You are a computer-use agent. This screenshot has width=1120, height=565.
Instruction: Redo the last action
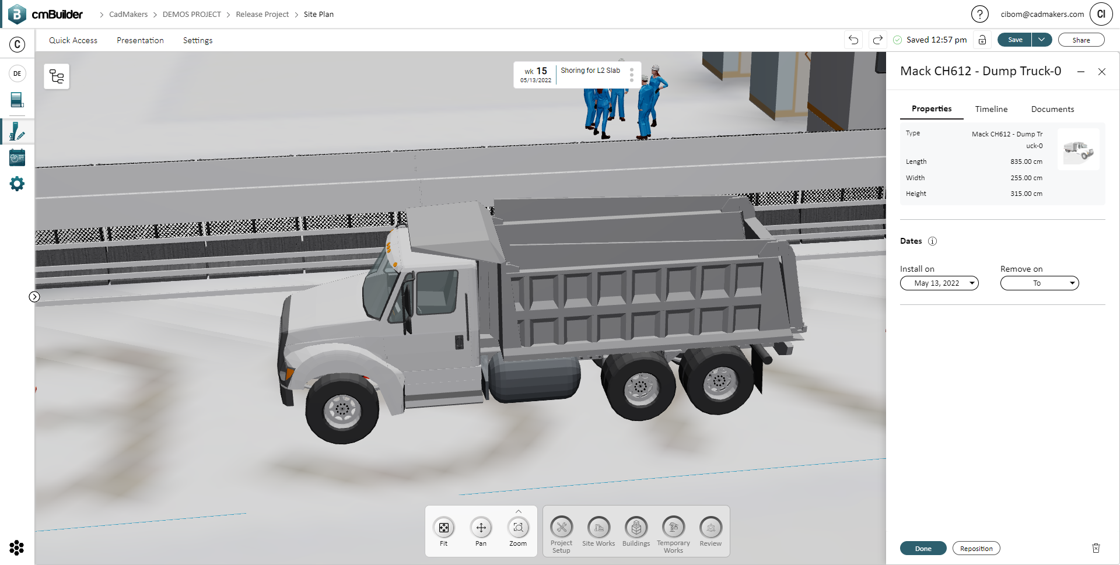coord(877,40)
